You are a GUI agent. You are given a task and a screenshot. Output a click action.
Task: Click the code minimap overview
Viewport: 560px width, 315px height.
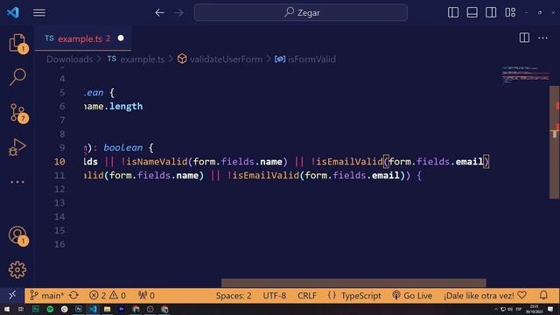[525, 75]
